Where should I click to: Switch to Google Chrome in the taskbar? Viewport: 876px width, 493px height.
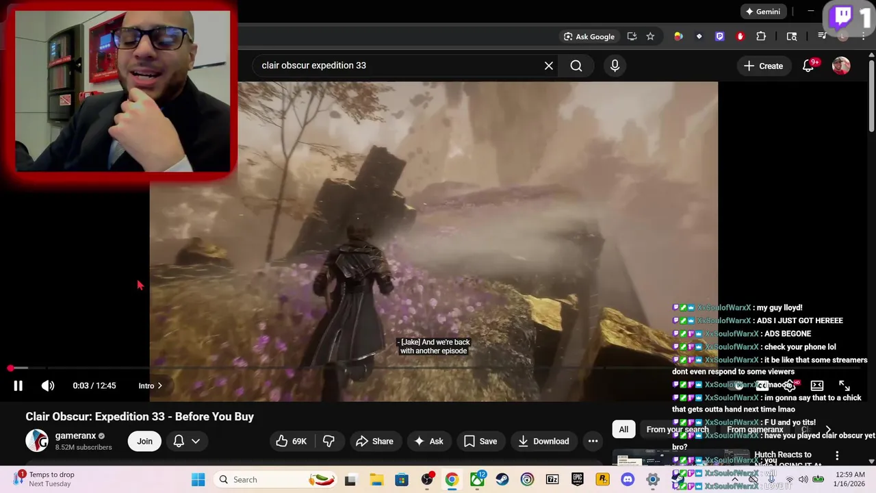(x=452, y=479)
